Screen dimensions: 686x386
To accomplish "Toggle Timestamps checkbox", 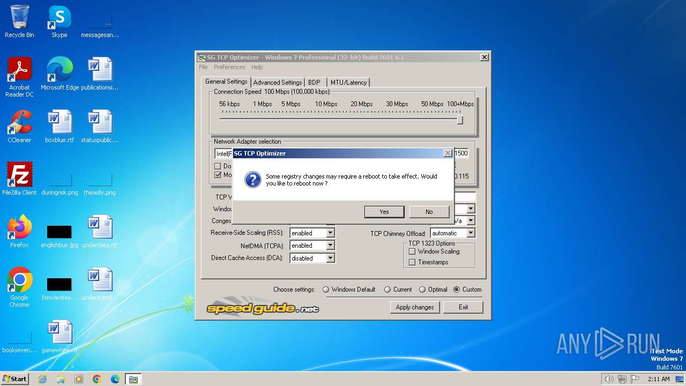I will pyautogui.click(x=412, y=262).
